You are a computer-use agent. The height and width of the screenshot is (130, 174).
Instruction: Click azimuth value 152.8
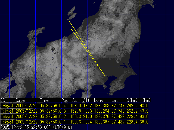tap(76, 111)
